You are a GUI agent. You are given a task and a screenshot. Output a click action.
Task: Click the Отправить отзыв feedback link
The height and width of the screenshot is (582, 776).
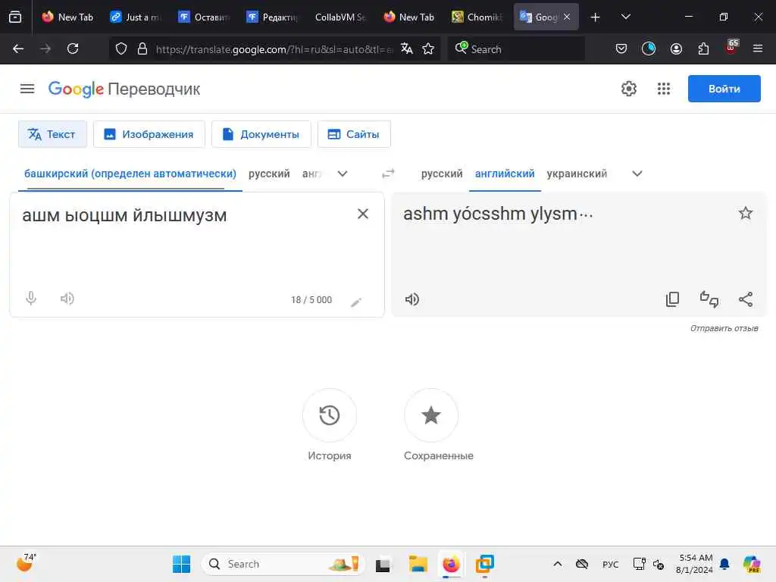click(x=724, y=328)
